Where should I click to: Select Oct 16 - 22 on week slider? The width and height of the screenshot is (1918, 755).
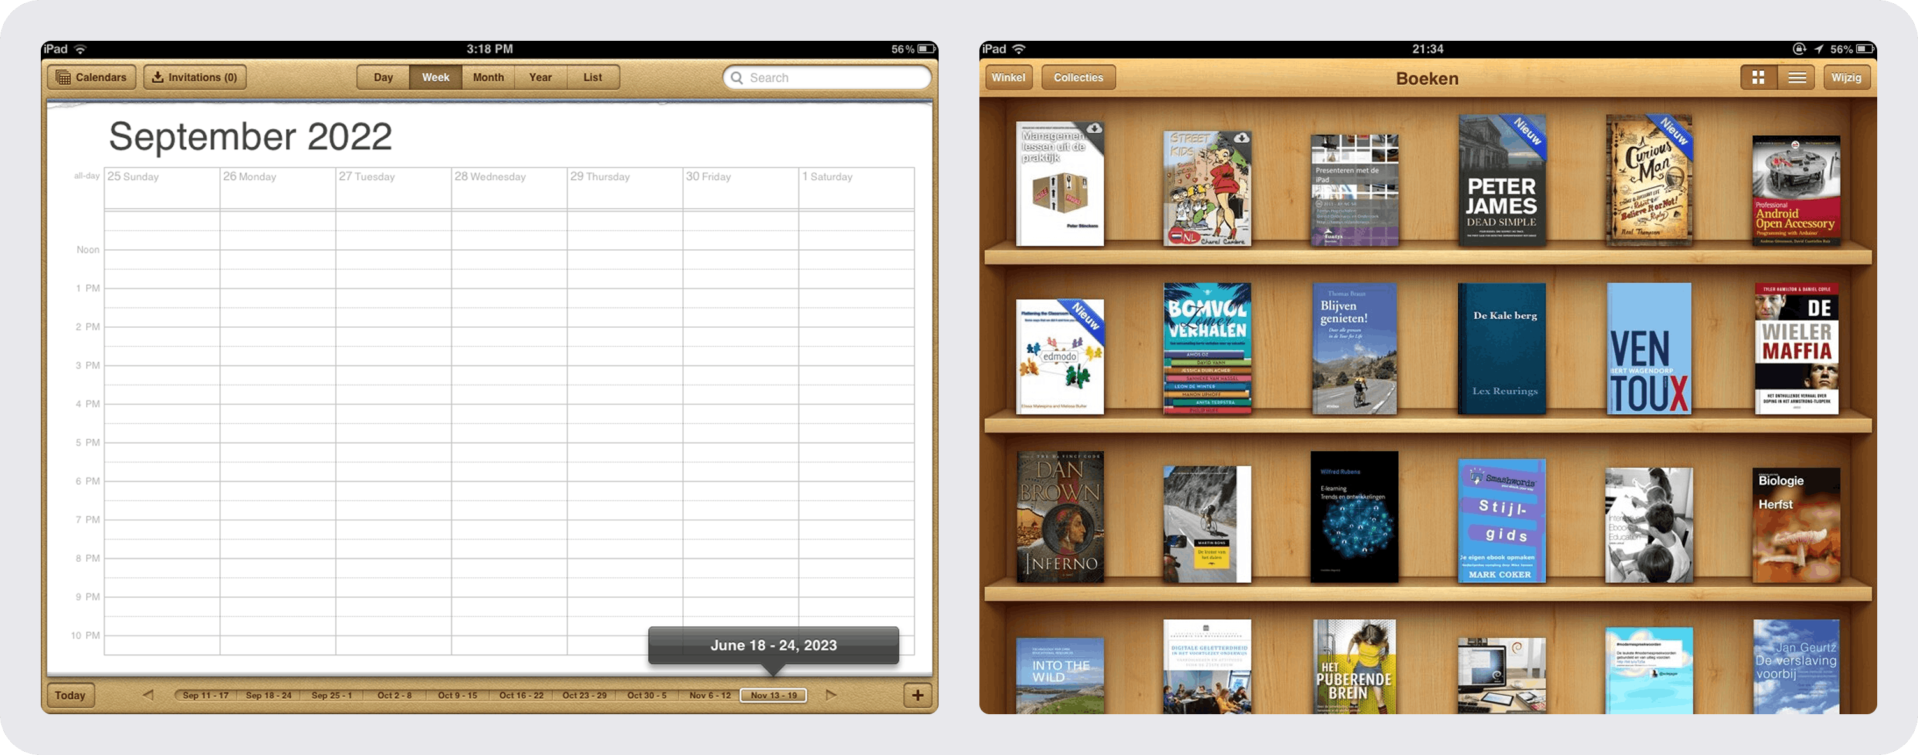point(521,696)
